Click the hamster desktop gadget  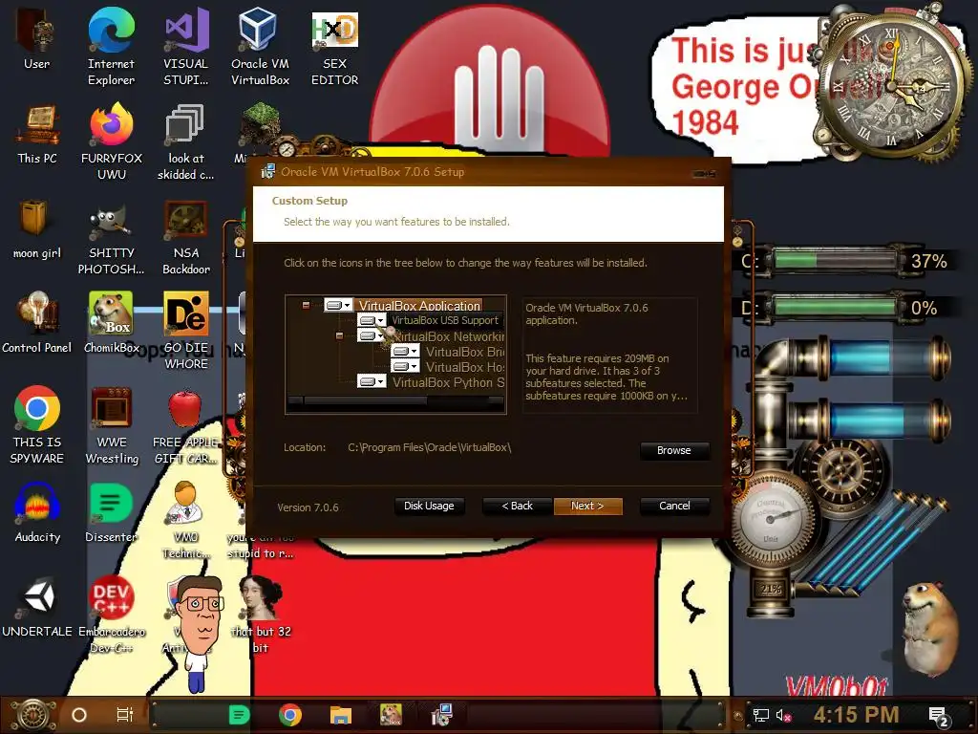[931, 628]
